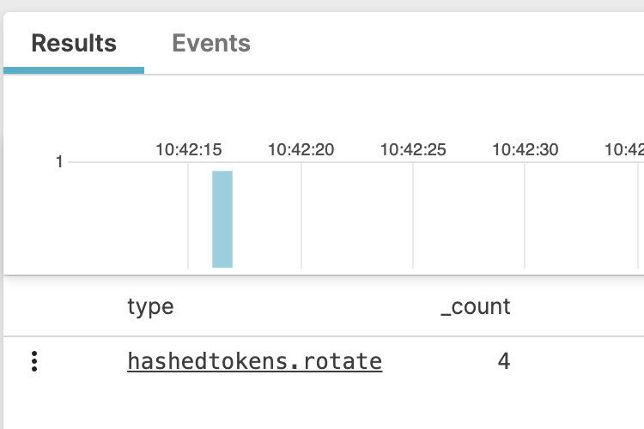The width and height of the screenshot is (644, 429).
Task: Click the 10:42:25 time axis label
Action: tap(413, 149)
